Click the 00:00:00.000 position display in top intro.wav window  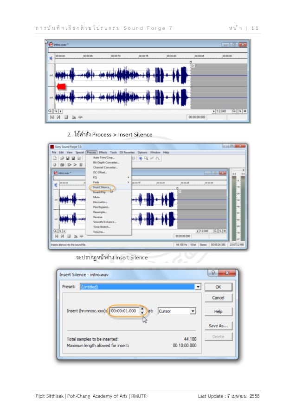pos(197,117)
